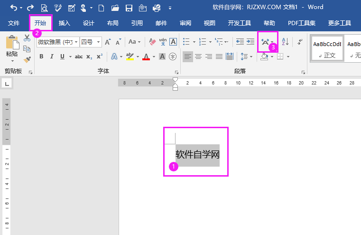Toggle strikethrough (abc) formatting

pos(78,56)
